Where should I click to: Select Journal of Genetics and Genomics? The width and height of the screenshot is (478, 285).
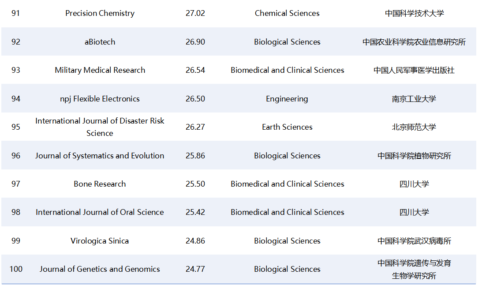point(100,269)
